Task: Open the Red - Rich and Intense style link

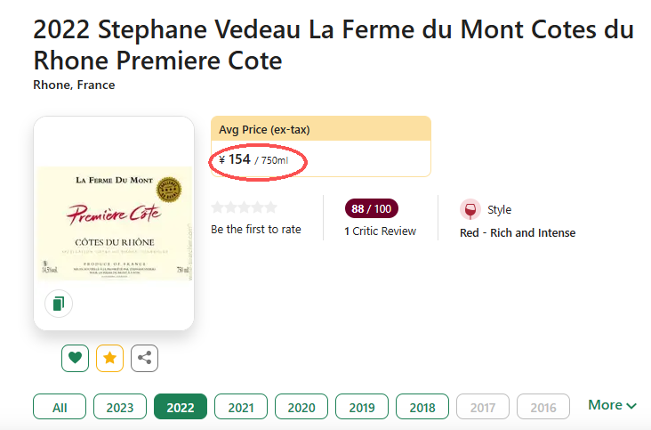Action: (518, 233)
